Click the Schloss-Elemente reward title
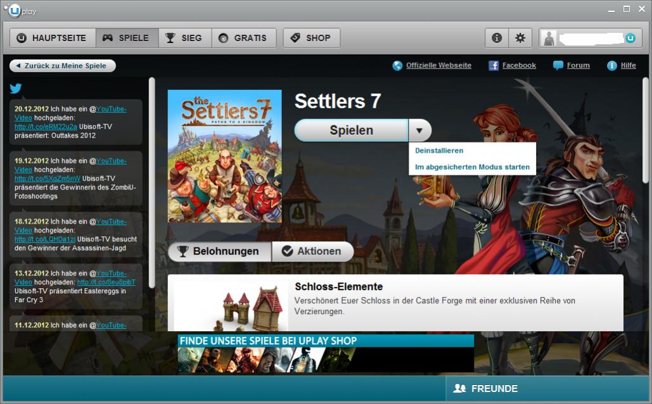The image size is (652, 404). [x=338, y=286]
